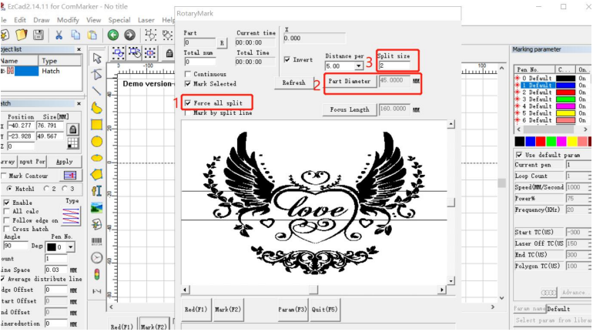The height and width of the screenshot is (332, 593).
Task: Uncheck the Force all split checkbox
Action: [x=189, y=102]
